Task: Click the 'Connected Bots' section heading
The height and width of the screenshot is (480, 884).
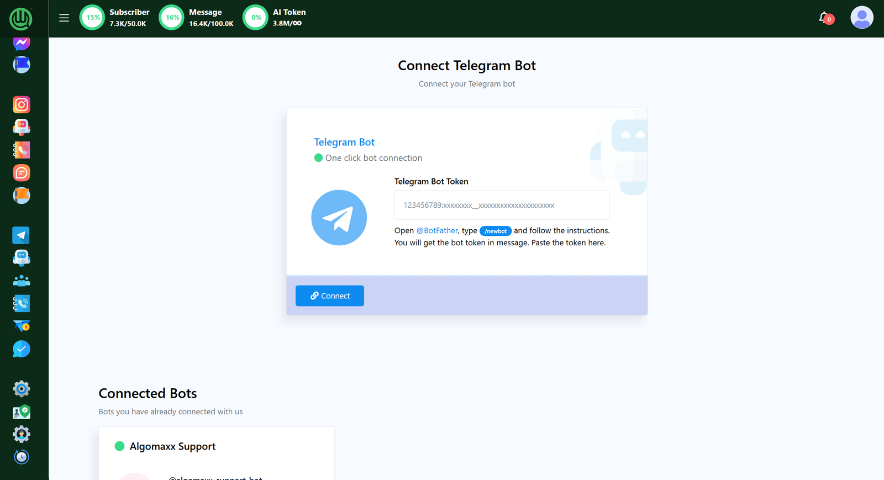Action: pos(148,393)
